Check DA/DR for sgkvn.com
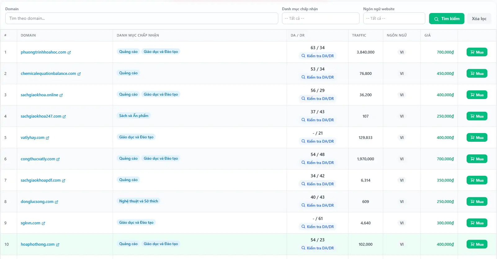 pos(318,227)
